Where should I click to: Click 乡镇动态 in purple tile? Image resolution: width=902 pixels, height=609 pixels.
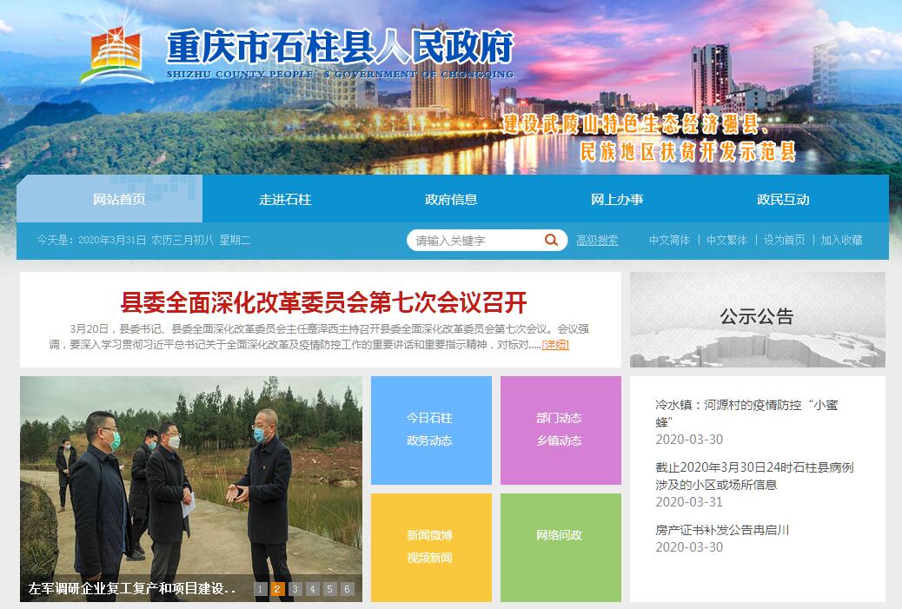559,440
